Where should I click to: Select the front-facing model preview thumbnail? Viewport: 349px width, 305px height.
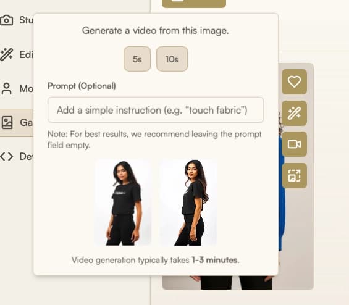pyautogui.click(x=123, y=203)
